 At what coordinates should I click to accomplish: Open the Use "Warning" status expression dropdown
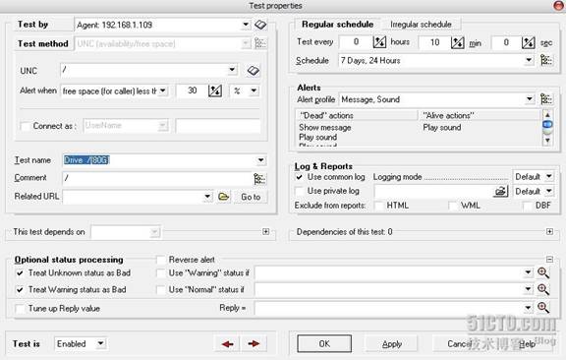point(528,272)
